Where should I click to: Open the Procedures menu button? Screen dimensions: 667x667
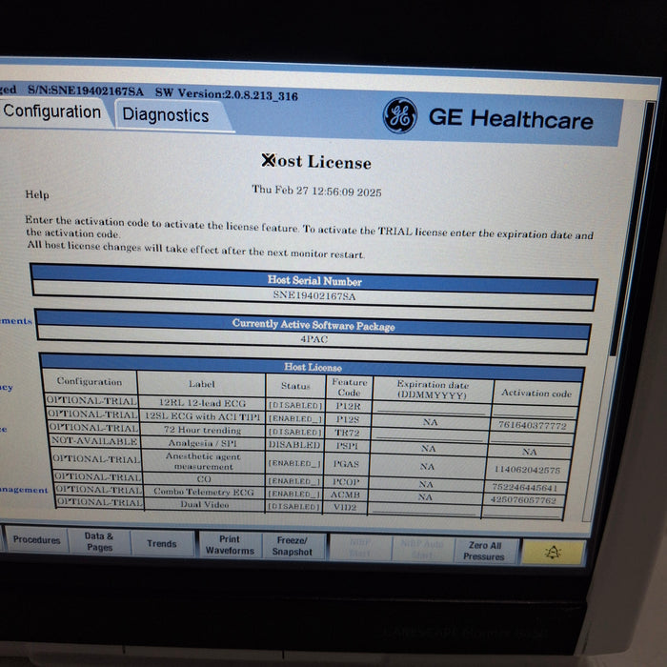click(36, 540)
